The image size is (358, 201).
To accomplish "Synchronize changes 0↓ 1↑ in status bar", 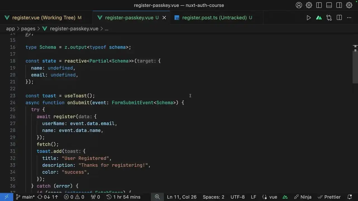I will tap(48, 197).
